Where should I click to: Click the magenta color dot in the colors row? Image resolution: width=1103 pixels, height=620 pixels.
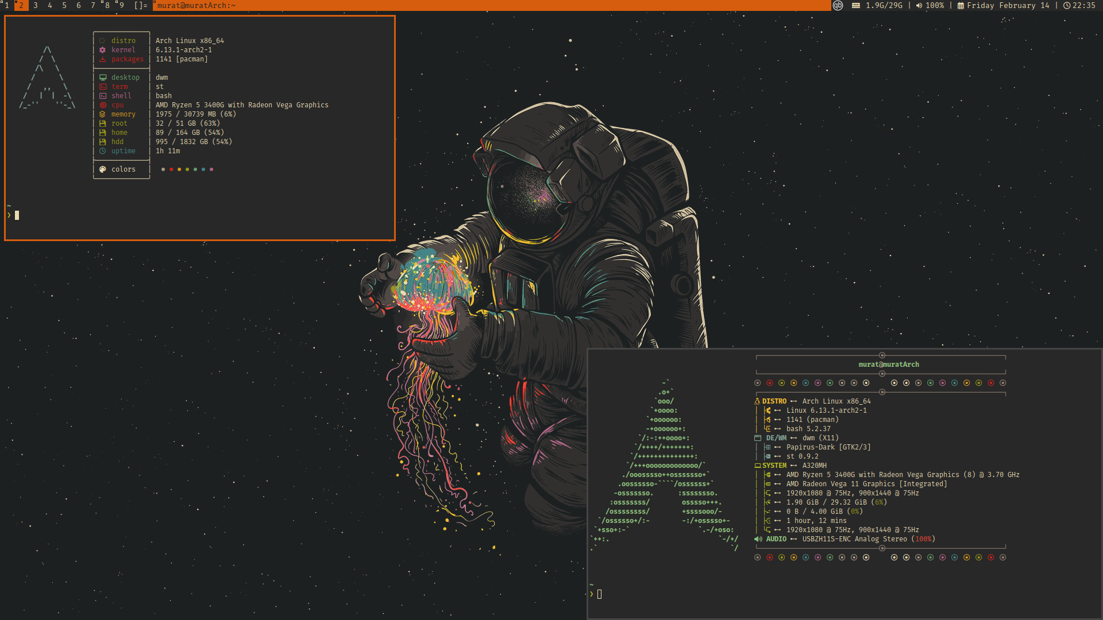[211, 169]
